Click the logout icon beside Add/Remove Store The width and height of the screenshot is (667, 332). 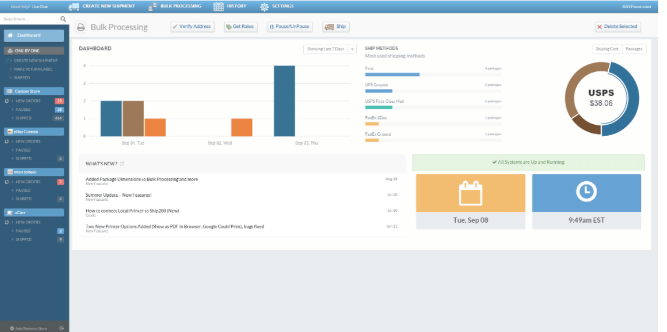pos(62,328)
